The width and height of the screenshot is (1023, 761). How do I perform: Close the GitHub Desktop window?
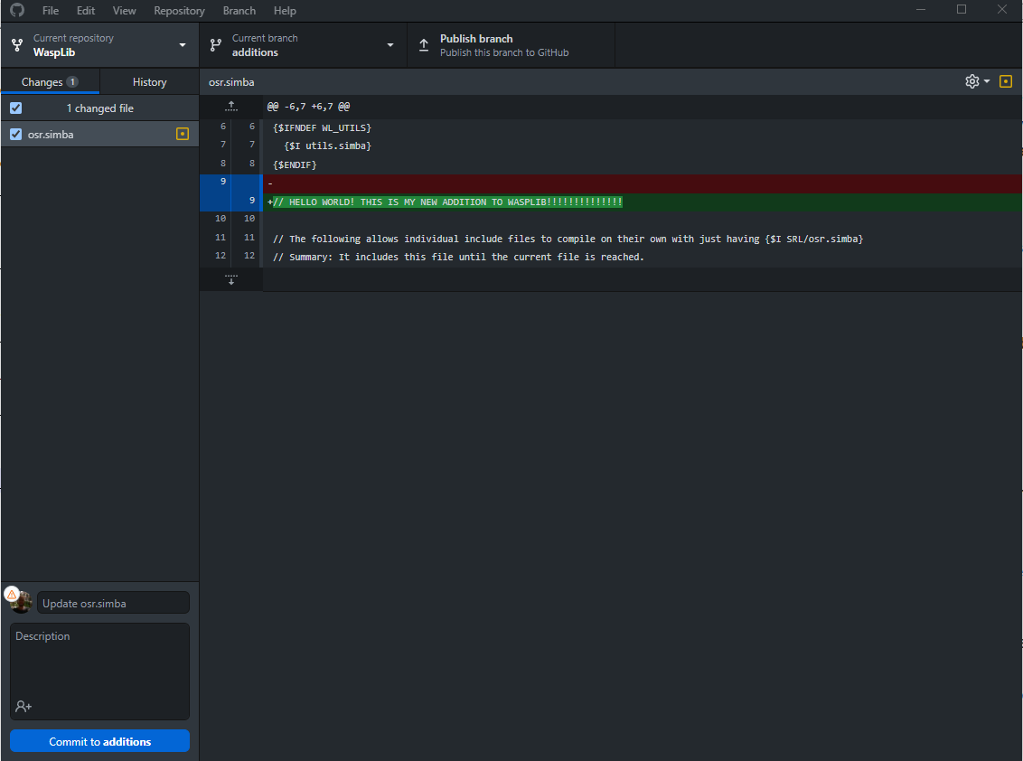tap(1002, 10)
